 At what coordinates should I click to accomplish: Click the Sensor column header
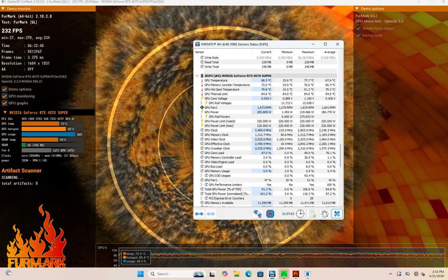(223, 52)
